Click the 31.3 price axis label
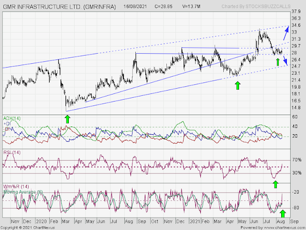306x230 pixels. tap(296, 39)
